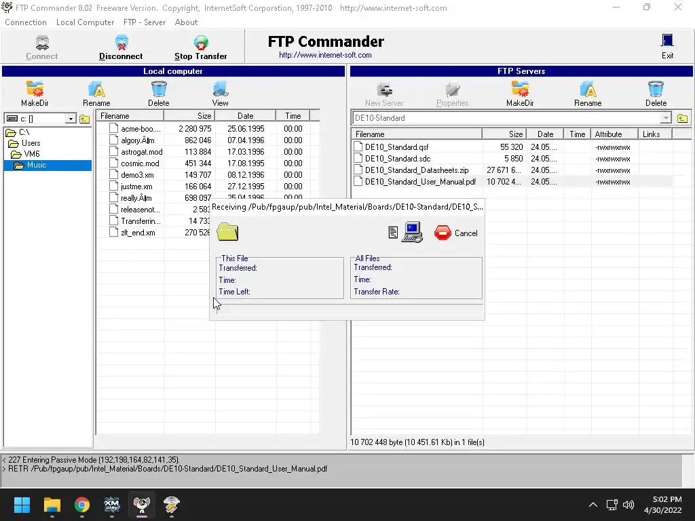
Task: Open the FTP - Server menu
Action: click(x=145, y=22)
